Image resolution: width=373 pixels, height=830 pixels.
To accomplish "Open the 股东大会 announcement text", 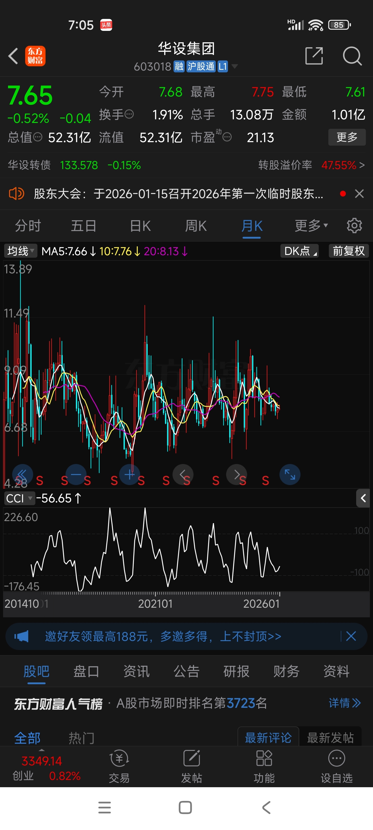I will [x=179, y=194].
